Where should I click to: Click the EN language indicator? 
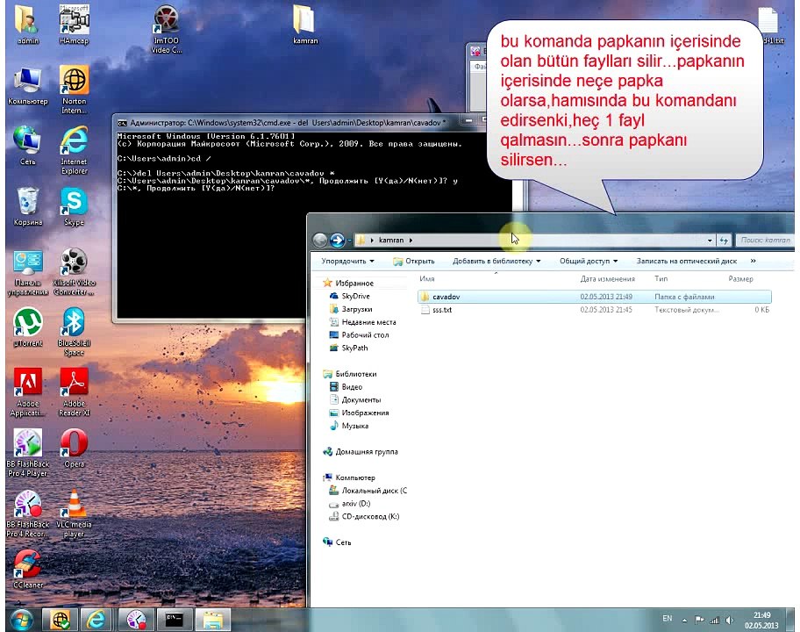point(667,618)
